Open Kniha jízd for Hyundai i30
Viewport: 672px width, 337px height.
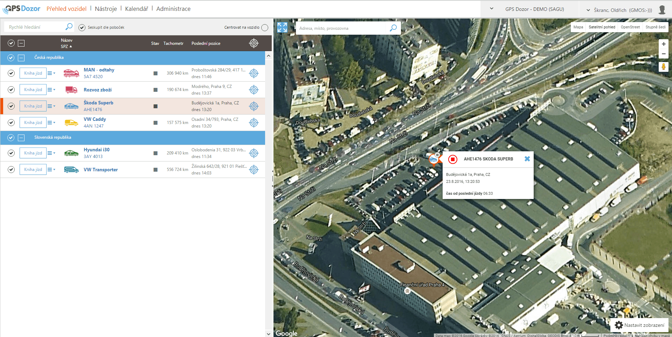click(33, 153)
